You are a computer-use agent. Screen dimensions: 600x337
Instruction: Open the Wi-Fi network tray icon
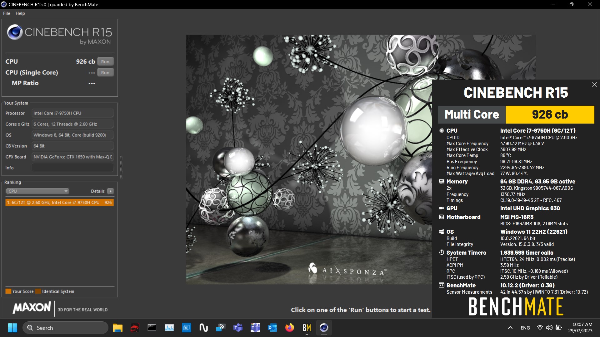(540, 328)
